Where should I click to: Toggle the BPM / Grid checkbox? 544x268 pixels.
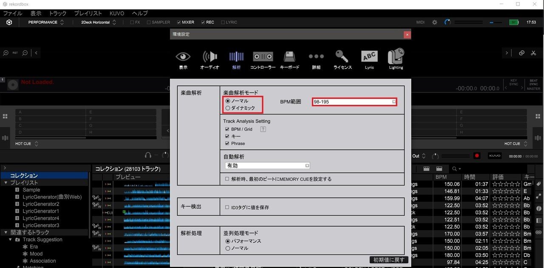(227, 129)
